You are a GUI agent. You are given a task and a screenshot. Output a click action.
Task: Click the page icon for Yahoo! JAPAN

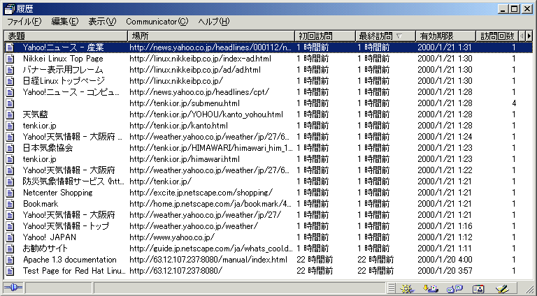pos(10,237)
